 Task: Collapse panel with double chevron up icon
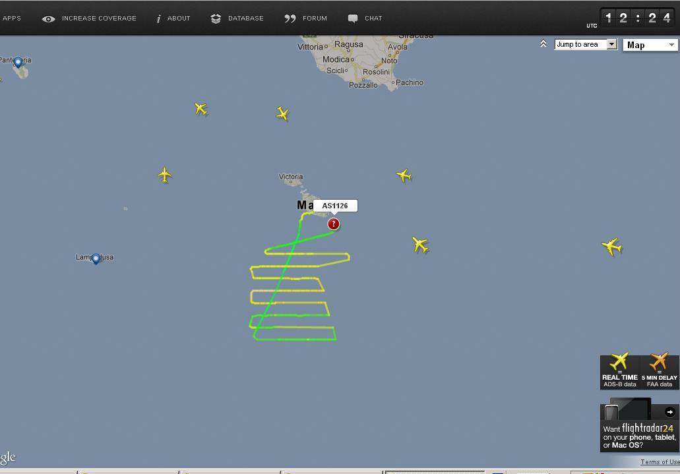click(x=543, y=44)
